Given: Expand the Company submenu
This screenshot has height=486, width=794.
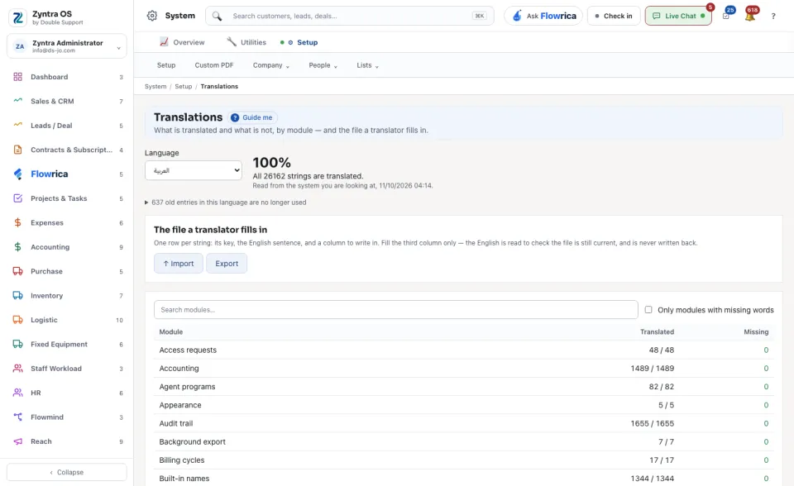Looking at the screenshot, I should [271, 65].
